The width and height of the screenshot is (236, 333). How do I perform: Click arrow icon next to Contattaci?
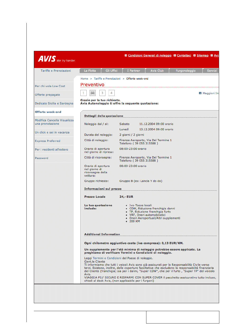pos(175,55)
